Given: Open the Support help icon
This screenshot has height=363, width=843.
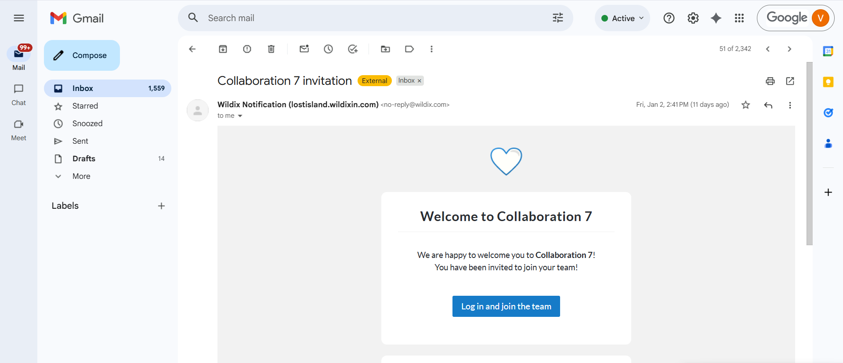Looking at the screenshot, I should (x=669, y=18).
